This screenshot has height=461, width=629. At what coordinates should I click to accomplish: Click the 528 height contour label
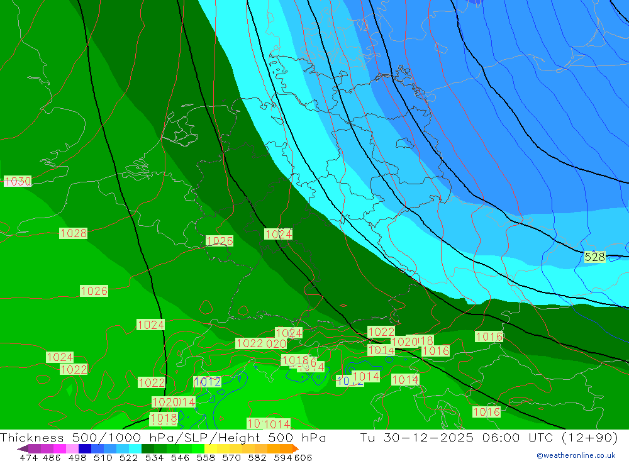(x=594, y=257)
